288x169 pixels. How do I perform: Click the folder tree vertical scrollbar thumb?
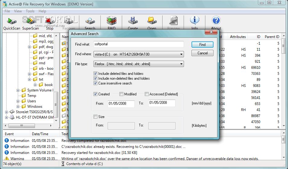tap(56, 105)
